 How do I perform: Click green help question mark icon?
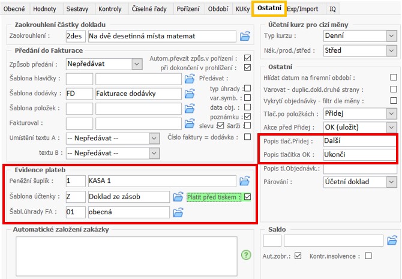(246, 255)
